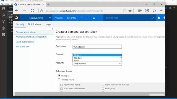
Task: Select the All scopes radio button
Action: (59, 75)
